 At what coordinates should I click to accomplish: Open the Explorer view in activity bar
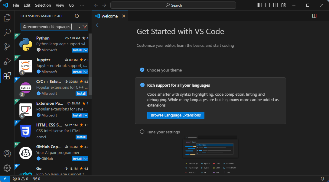pyautogui.click(x=7, y=18)
